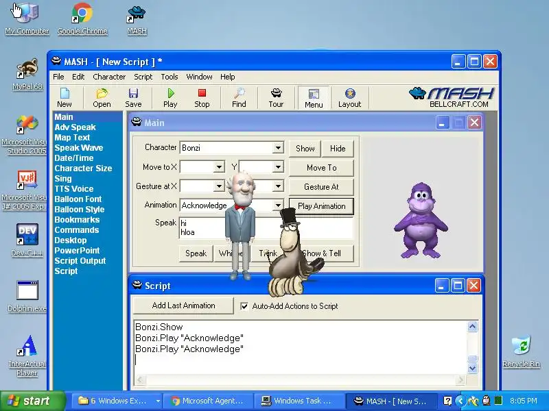Select InterActual Player desktop icon

tap(27, 356)
